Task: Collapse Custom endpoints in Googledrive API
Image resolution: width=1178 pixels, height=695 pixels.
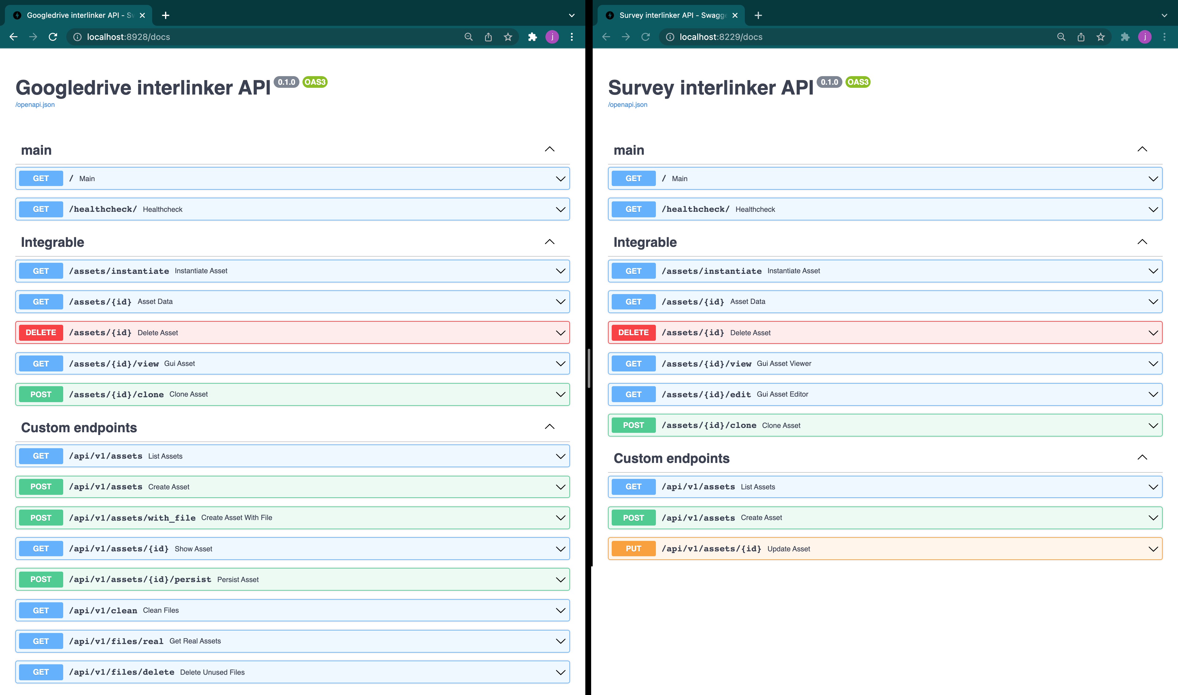Action: click(x=549, y=427)
